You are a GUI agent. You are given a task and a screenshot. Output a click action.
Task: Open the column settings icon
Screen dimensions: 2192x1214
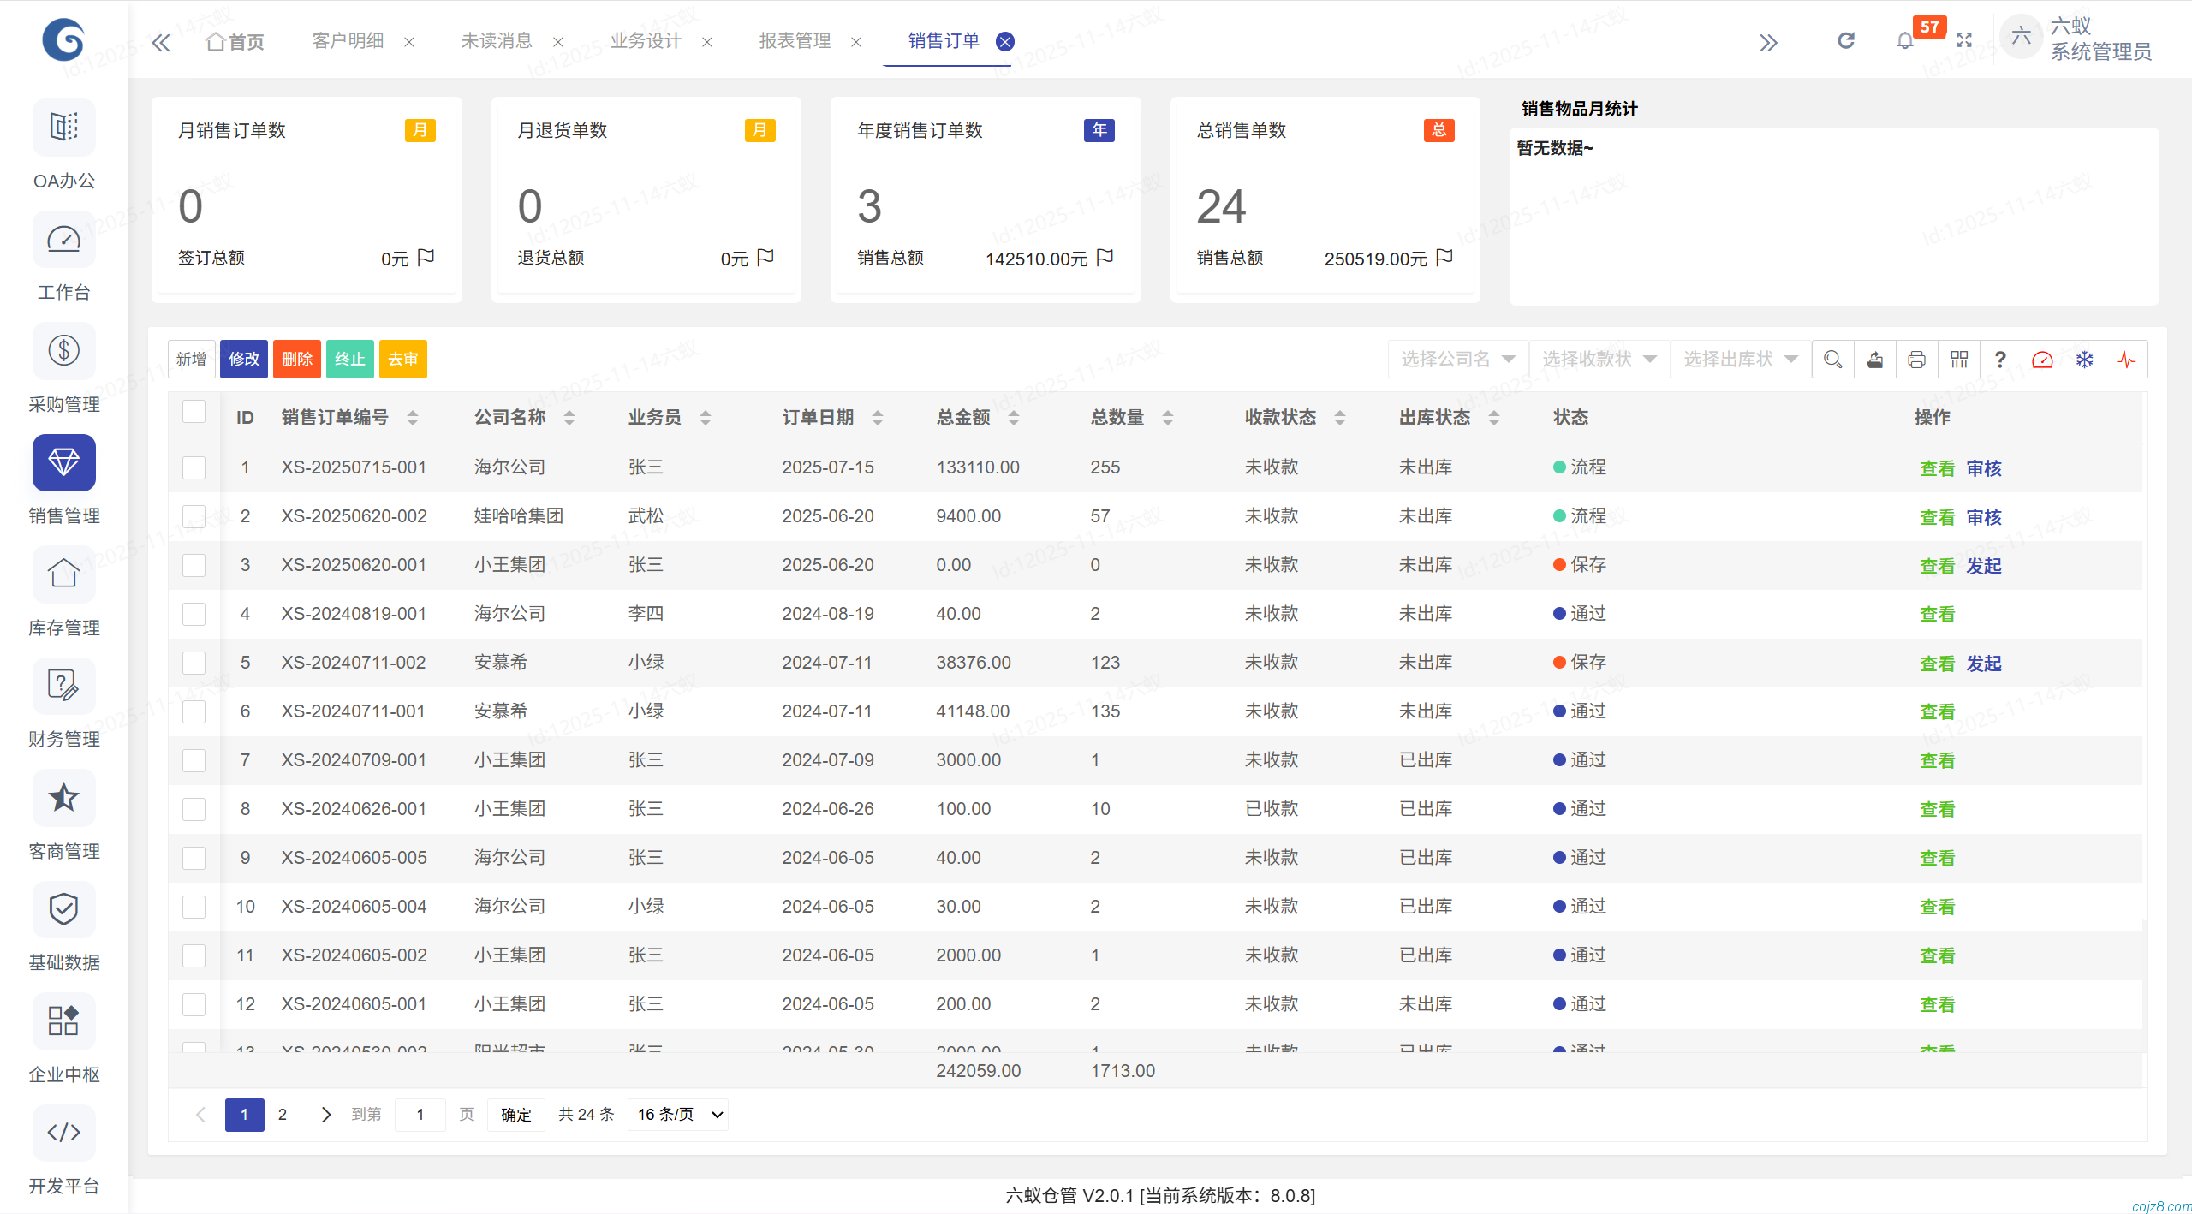click(x=1959, y=359)
